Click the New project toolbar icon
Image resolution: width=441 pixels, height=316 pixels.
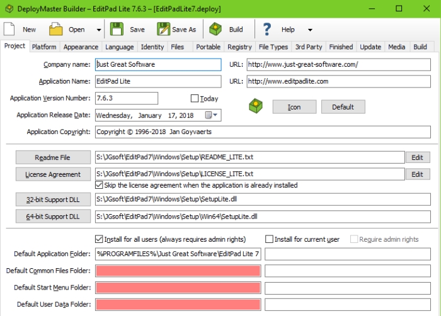(x=9, y=29)
